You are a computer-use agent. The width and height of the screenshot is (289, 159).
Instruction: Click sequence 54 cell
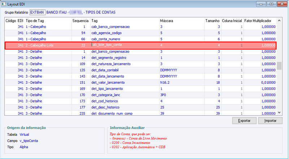pyautogui.click(x=81, y=33)
